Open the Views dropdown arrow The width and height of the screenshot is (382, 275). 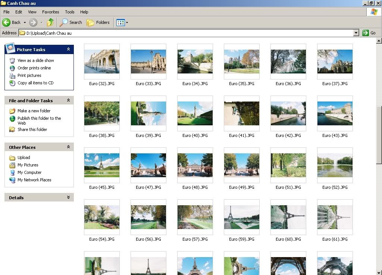[127, 23]
